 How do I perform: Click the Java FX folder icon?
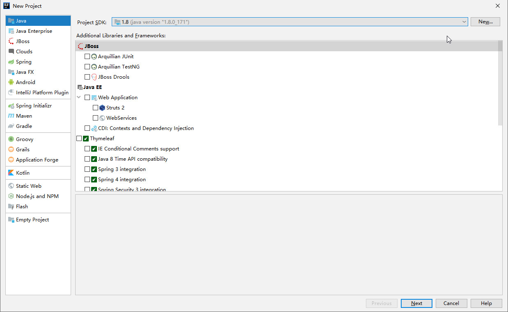[x=11, y=72]
